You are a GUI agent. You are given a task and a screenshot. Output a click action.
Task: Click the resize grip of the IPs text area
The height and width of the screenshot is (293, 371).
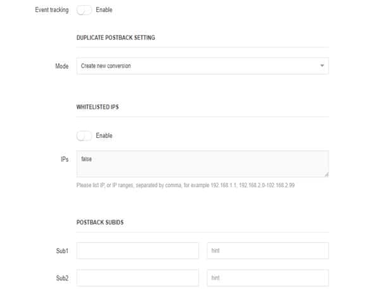point(327,175)
